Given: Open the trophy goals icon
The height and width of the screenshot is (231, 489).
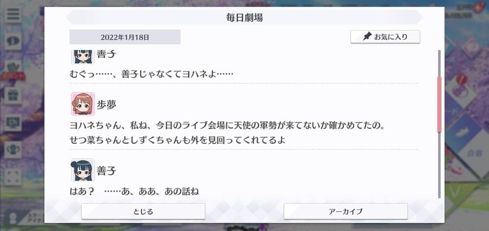Looking at the screenshot, I should [x=13, y=150].
